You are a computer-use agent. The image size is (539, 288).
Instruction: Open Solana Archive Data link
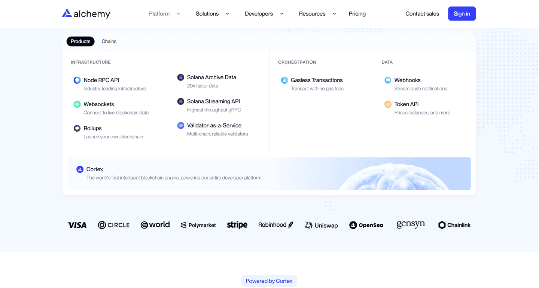(x=212, y=77)
